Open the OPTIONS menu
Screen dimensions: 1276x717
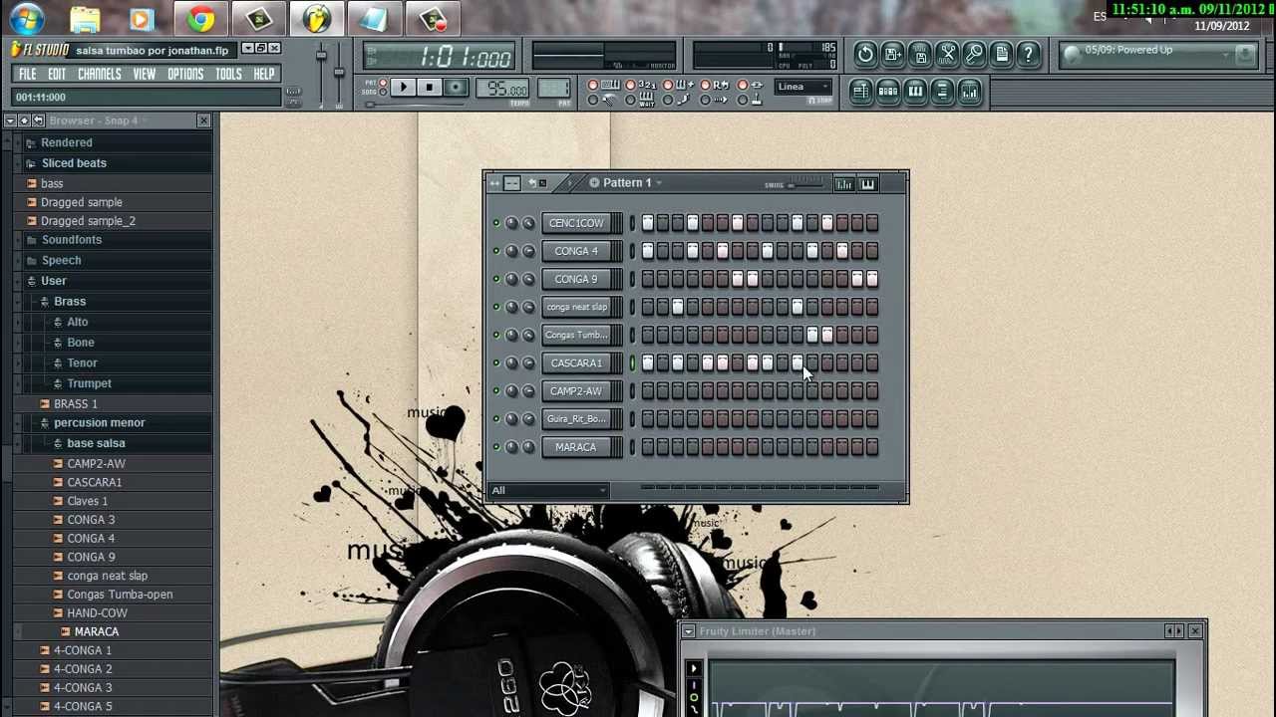[x=185, y=74]
